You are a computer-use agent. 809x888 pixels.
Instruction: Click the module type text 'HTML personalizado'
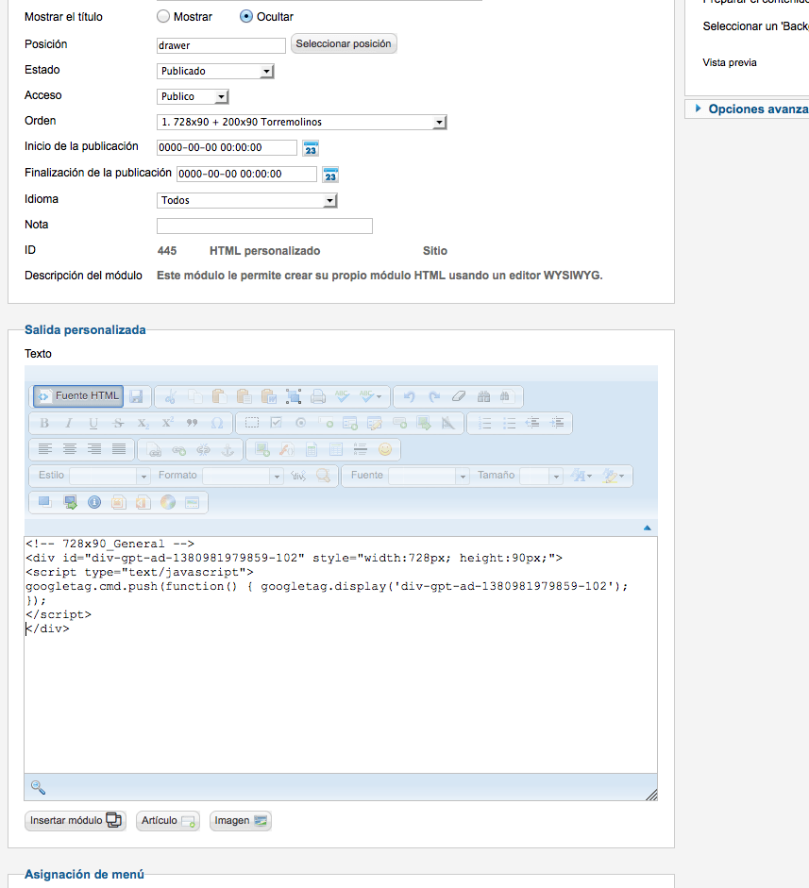tap(264, 251)
